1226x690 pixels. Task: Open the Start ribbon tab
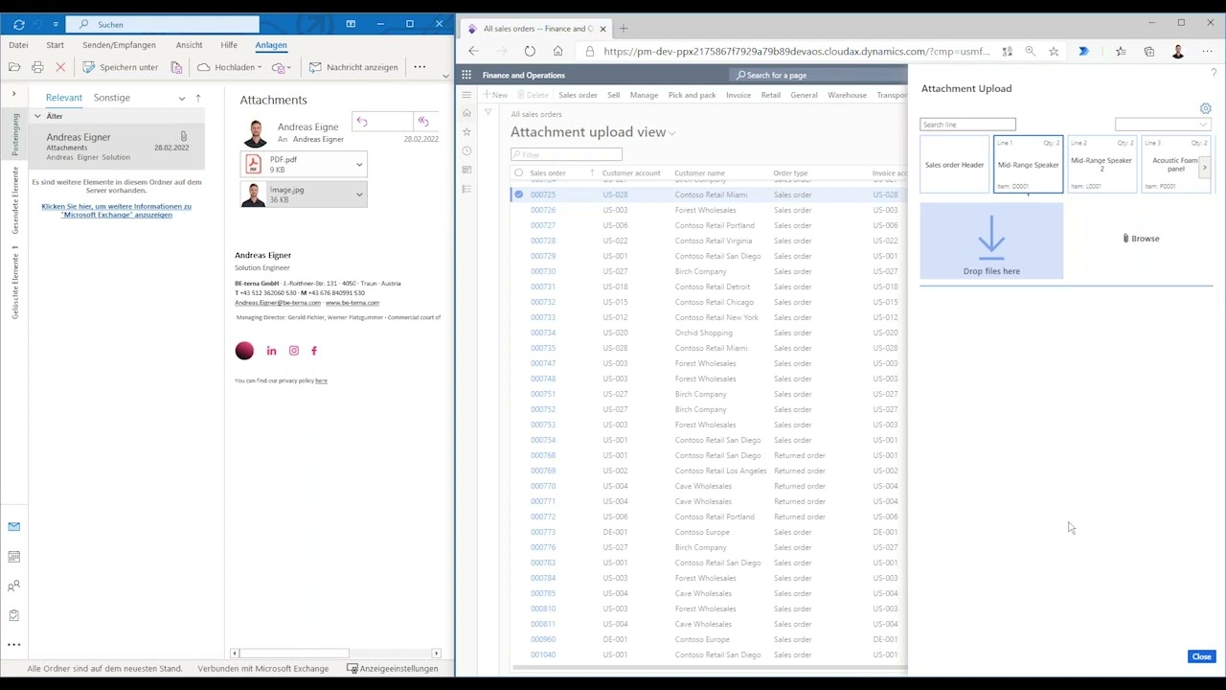56,45
